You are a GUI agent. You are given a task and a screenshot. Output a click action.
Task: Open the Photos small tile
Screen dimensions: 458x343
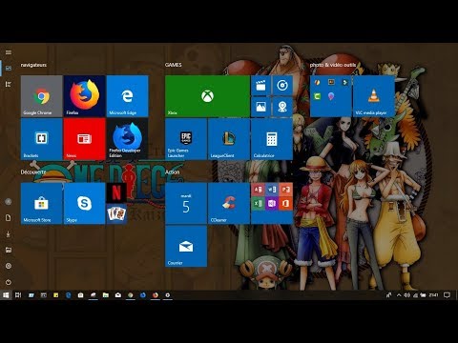coord(260,107)
